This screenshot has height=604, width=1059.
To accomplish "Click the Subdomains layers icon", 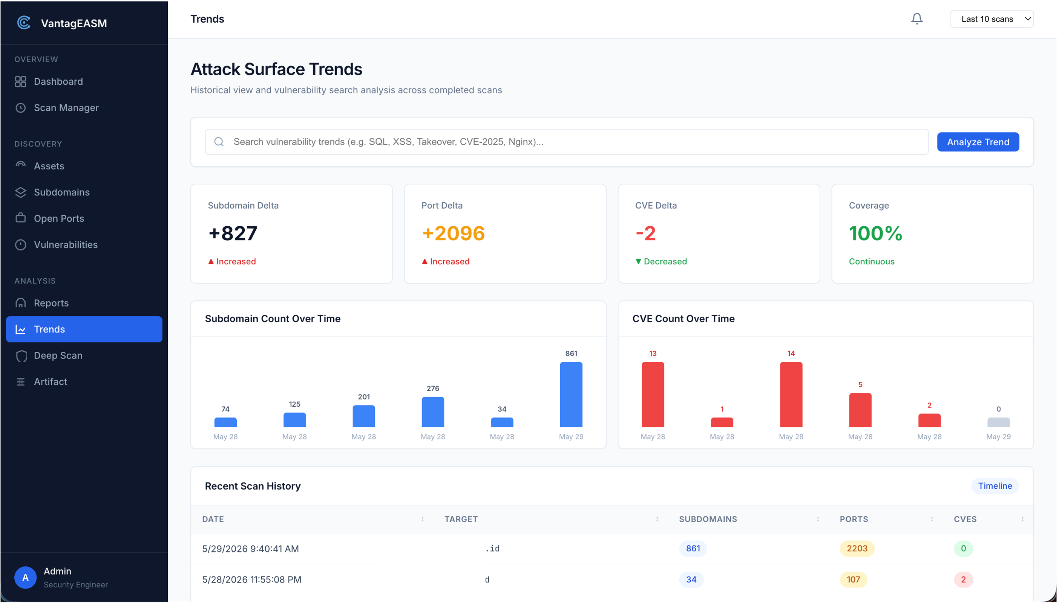I will pos(20,192).
